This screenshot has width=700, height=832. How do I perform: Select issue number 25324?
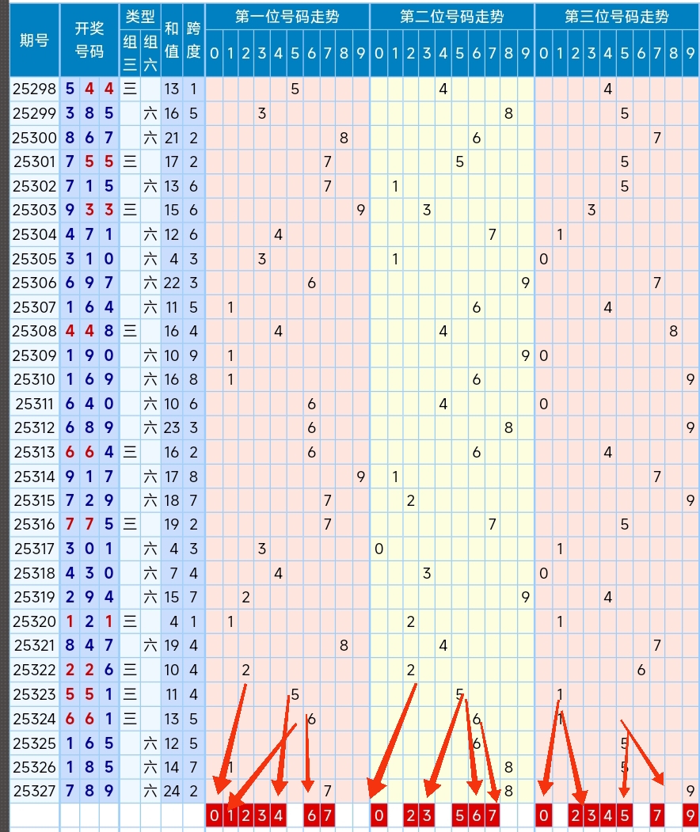pos(35,719)
